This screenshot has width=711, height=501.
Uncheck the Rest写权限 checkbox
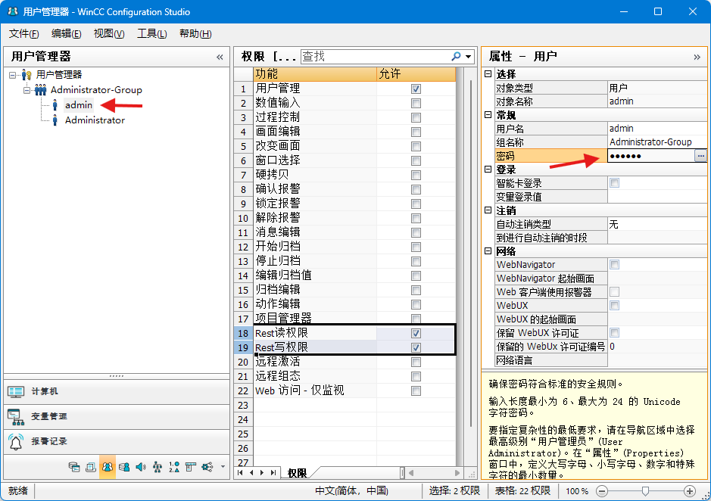point(416,348)
